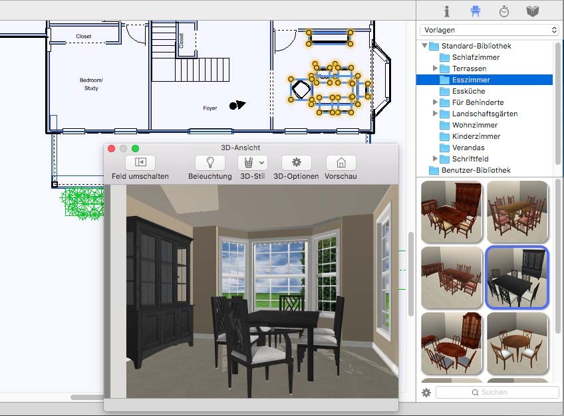The height and width of the screenshot is (416, 564).
Task: Click the Bedroom/Study room label
Action: tap(91, 84)
